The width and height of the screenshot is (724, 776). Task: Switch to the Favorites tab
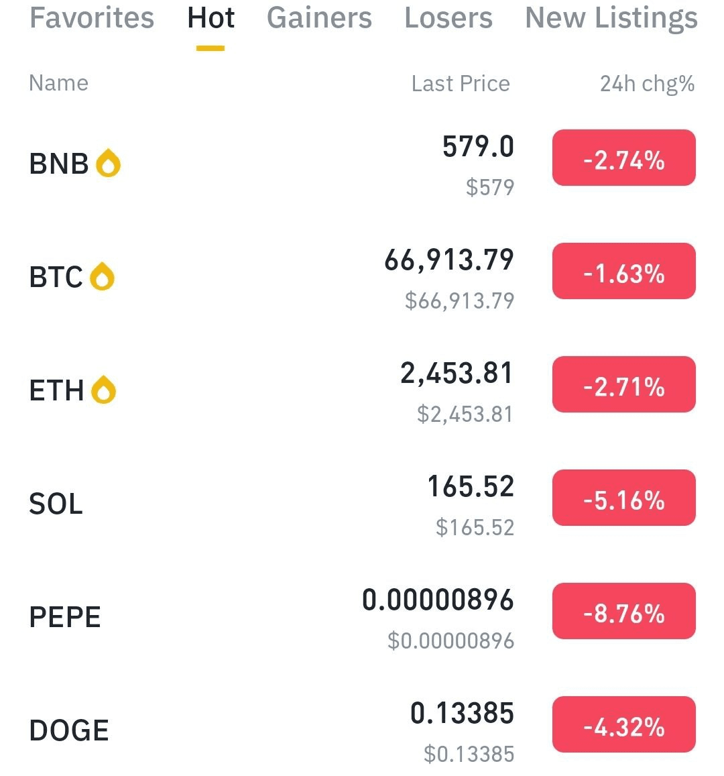92,18
